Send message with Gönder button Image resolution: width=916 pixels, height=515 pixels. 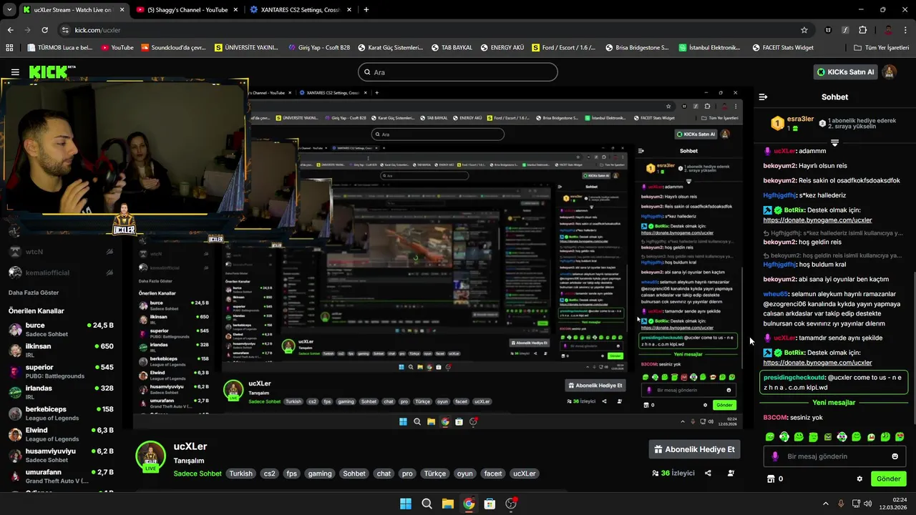click(x=888, y=479)
